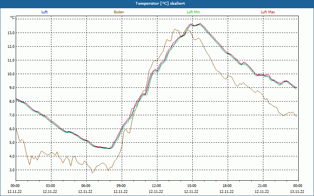The image size is (314, 196).
Task: Click the '13,0' y-axis value
Action: 11,33
